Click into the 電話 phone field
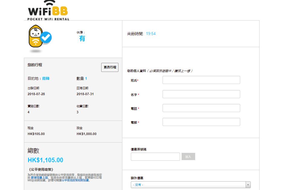 pyautogui.click(x=201, y=108)
